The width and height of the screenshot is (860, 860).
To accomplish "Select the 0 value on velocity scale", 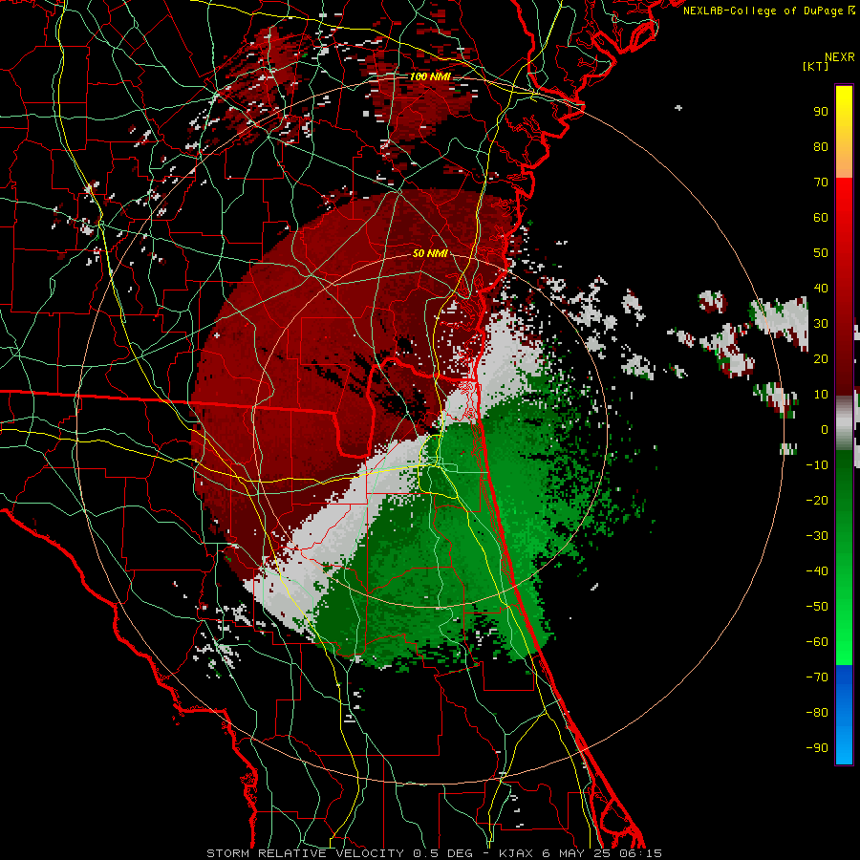I will [x=825, y=430].
